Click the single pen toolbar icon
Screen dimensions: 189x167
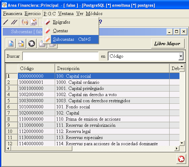(6, 22)
